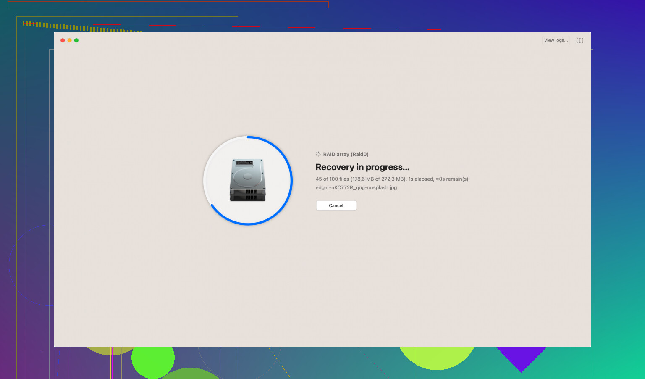
Task: Click the hard drive icon
Action: pyautogui.click(x=248, y=180)
